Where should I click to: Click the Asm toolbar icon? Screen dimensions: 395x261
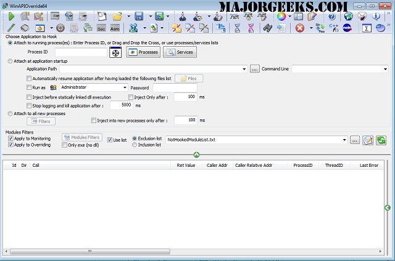115,28
